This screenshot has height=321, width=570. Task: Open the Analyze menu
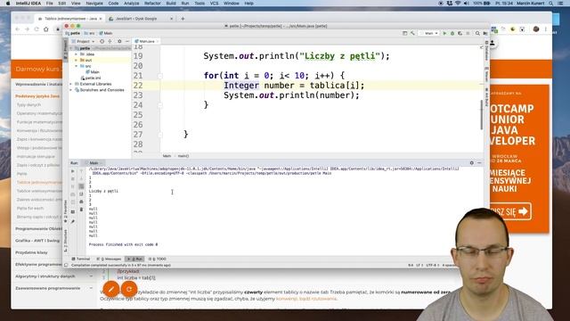[131, 4]
